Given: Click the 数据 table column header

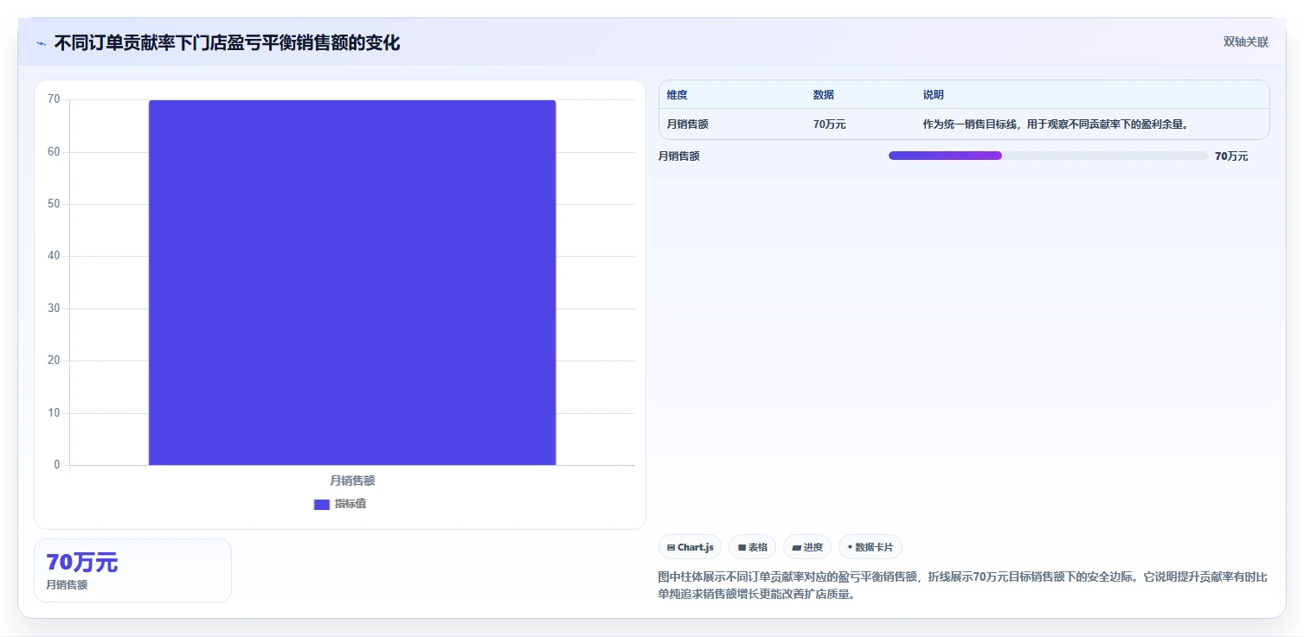Looking at the screenshot, I should [823, 95].
